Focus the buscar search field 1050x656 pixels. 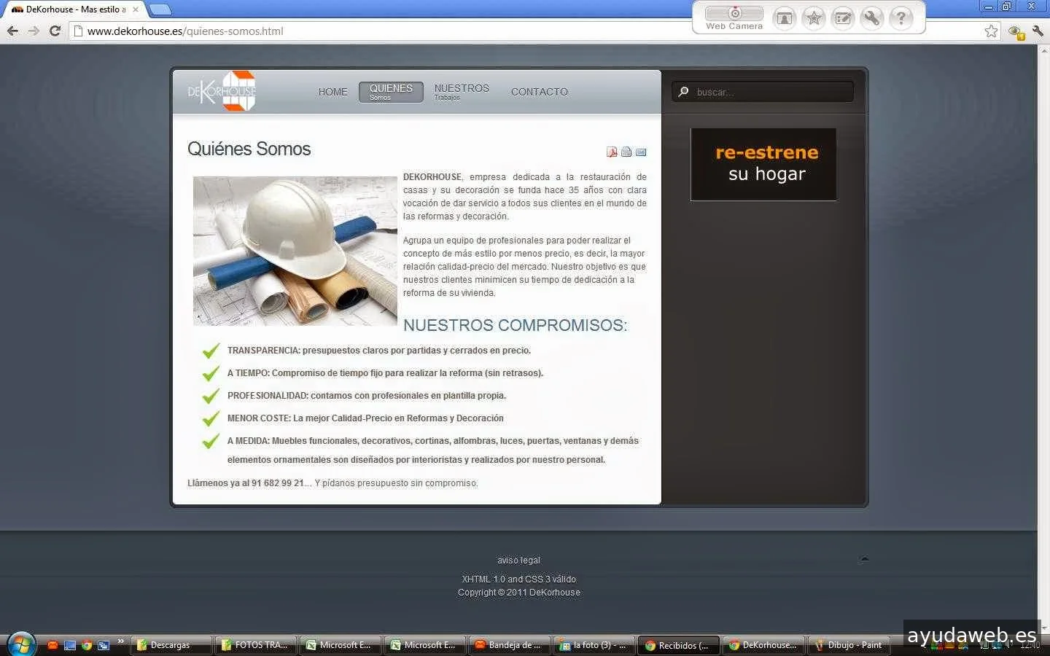pyautogui.click(x=769, y=92)
